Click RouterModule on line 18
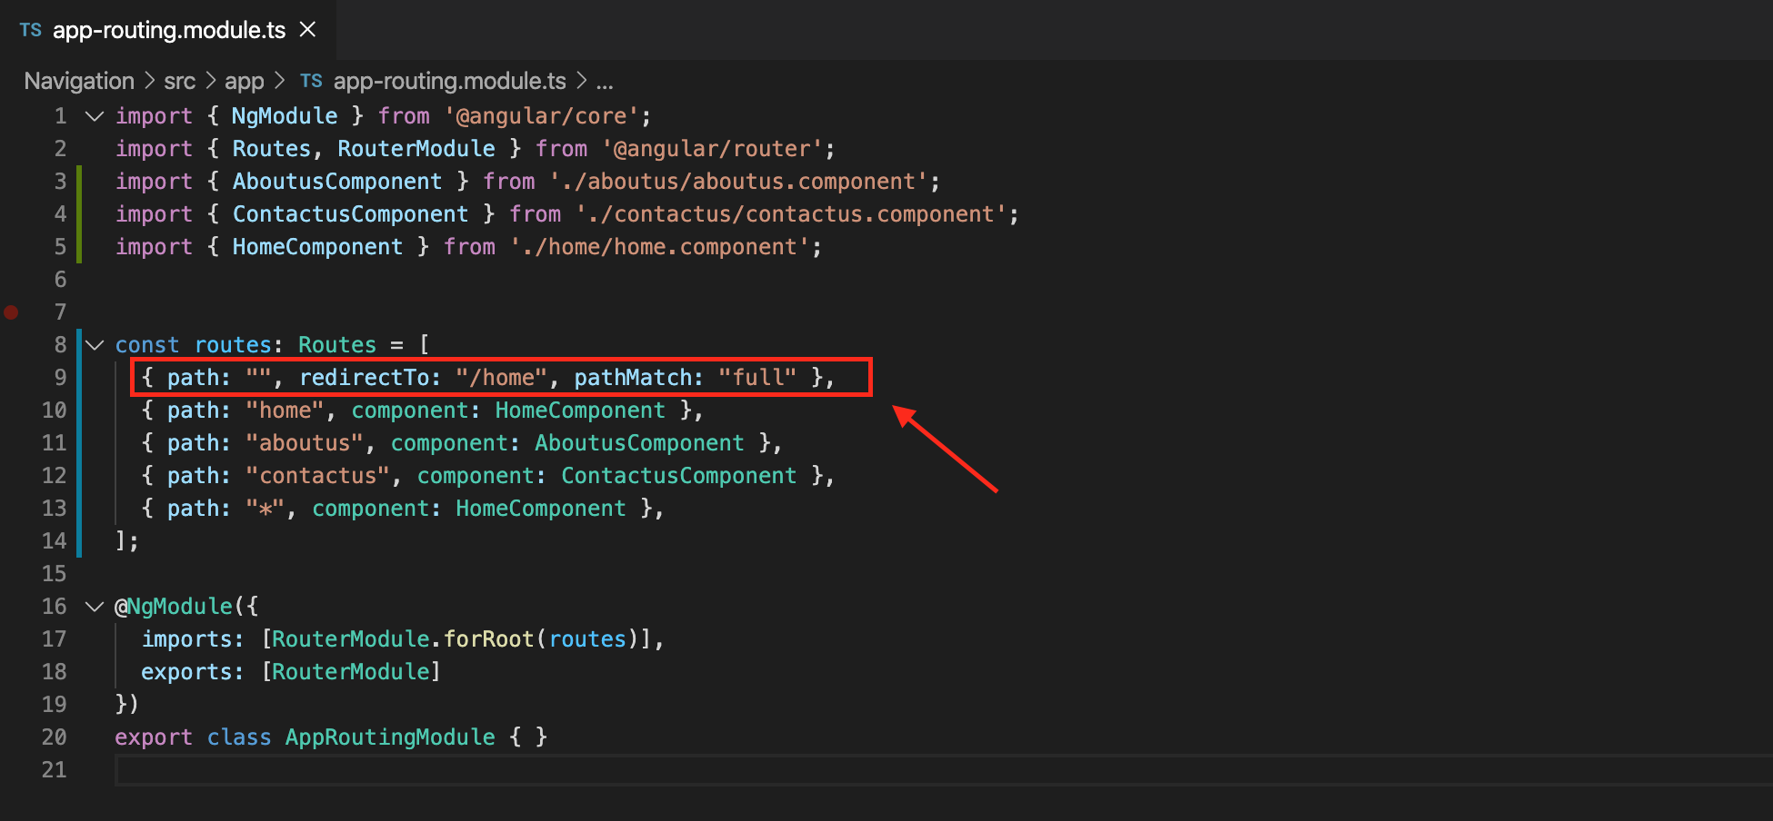This screenshot has height=821, width=1773. [x=350, y=672]
